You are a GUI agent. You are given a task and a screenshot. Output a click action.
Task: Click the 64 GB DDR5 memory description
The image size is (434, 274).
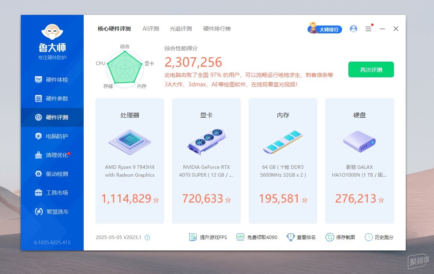(x=283, y=171)
